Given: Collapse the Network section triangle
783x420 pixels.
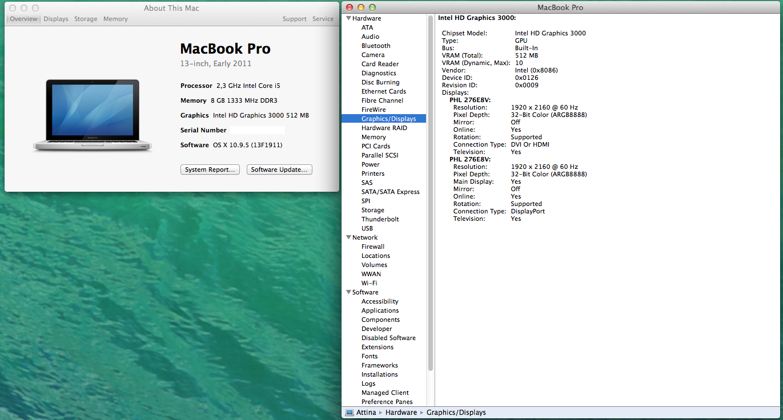Looking at the screenshot, I should (348, 237).
